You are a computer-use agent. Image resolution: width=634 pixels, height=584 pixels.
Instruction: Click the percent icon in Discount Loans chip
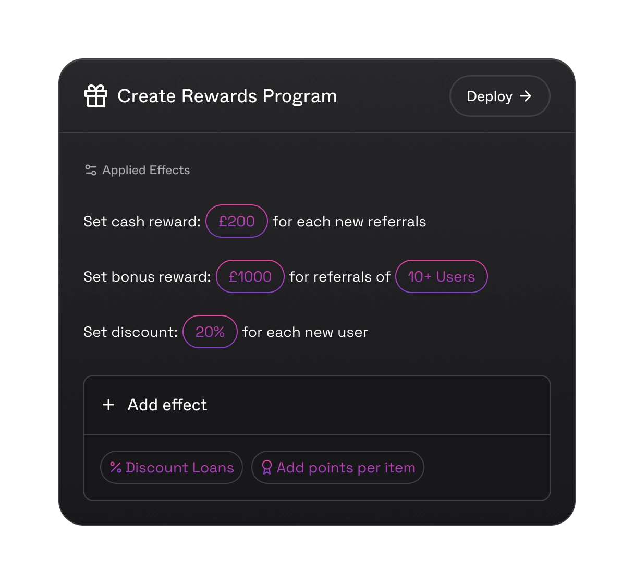coord(116,467)
